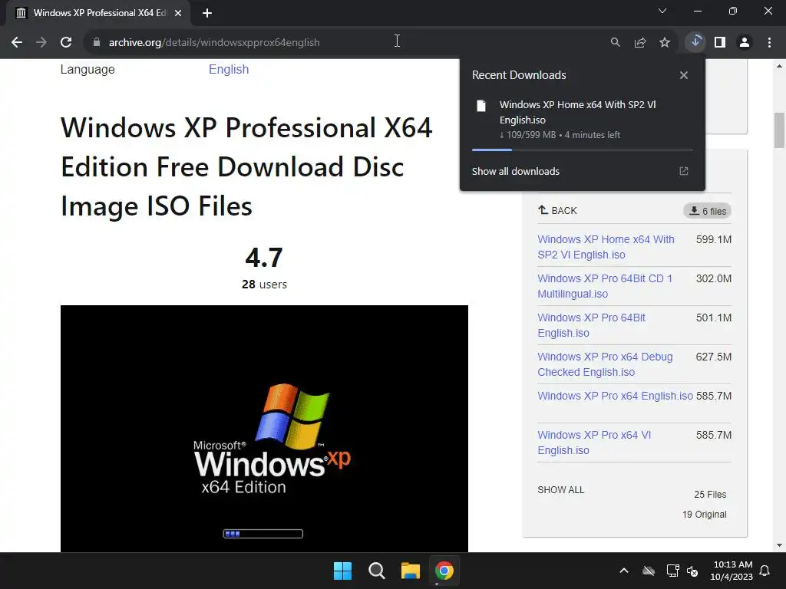786x589 pixels.
Task: Download Windows XP Pro 64Bit English.iso
Action: click(591, 325)
